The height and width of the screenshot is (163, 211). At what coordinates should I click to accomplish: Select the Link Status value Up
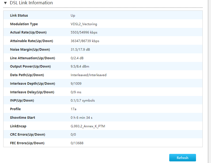point(73,16)
